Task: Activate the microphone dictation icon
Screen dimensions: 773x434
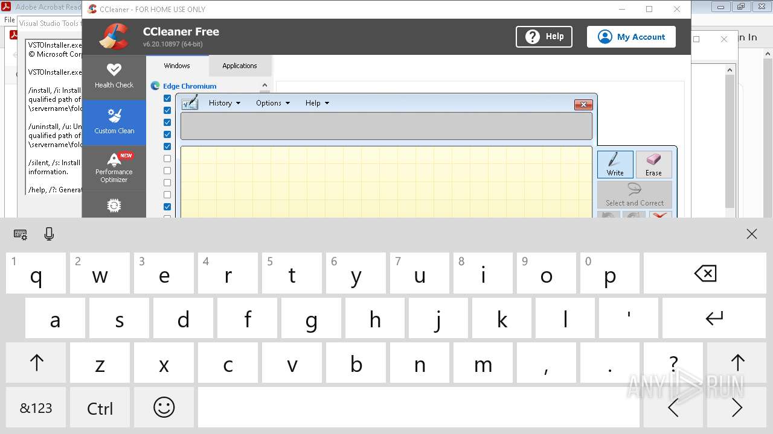Action: (x=49, y=234)
